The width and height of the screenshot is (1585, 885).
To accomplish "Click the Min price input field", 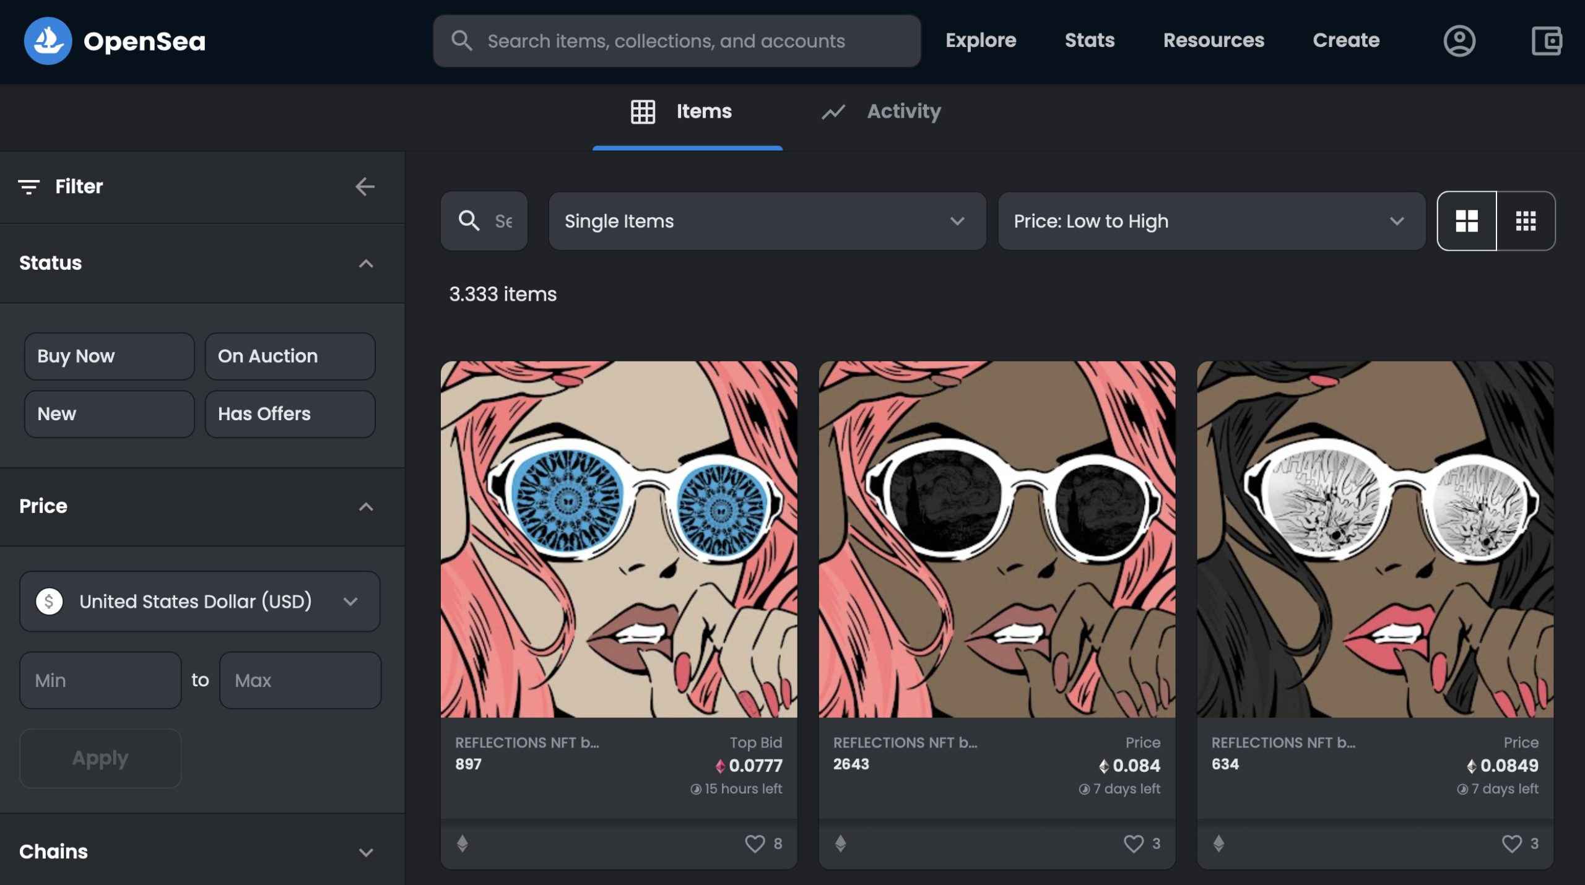I will [100, 680].
